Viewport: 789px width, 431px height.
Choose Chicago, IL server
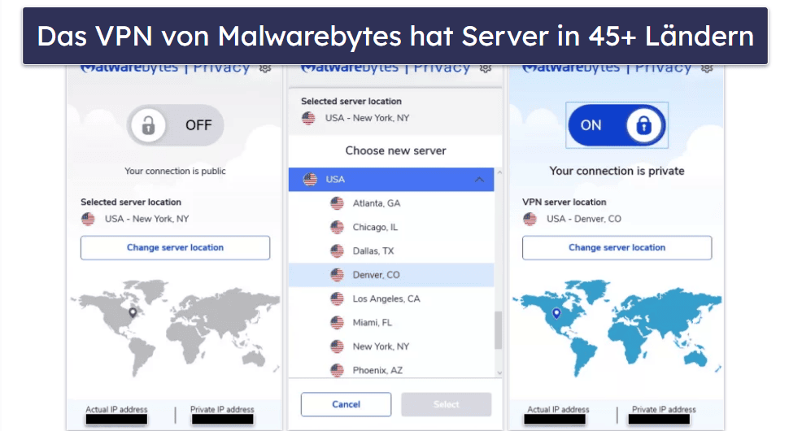[x=391, y=228]
